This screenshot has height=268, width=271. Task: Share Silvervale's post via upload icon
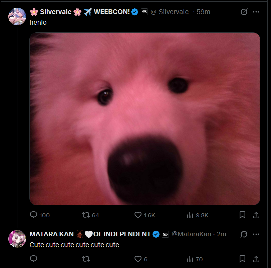[x=256, y=215]
